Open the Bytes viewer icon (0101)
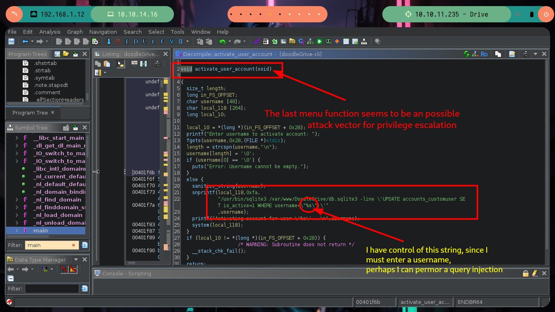Image resolution: width=555 pixels, height=312 pixels. click(266, 41)
